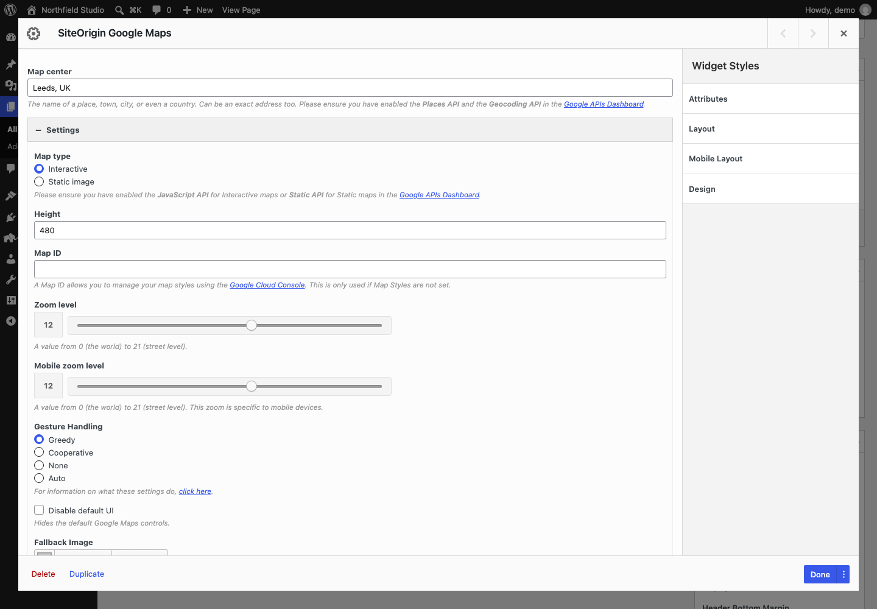This screenshot has width=877, height=609.
Task: Click the demo user avatar
Action: coord(865,10)
